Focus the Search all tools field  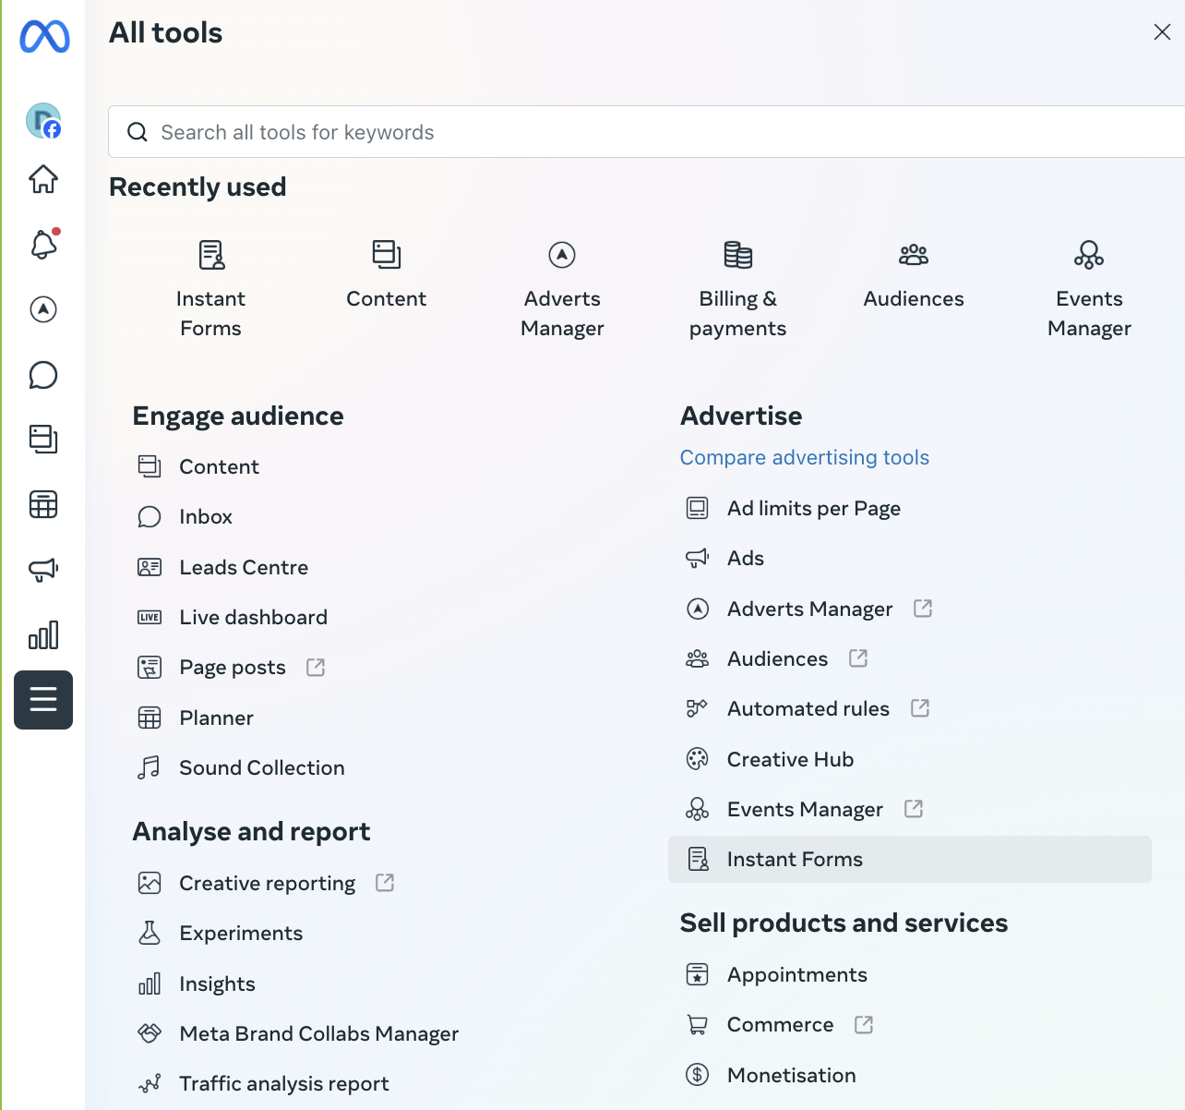tap(646, 132)
